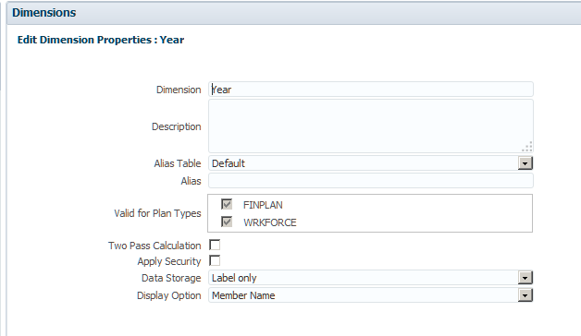Viewport: 581px width, 336px height.
Task: Click the Data Storage label
Action: (x=171, y=278)
